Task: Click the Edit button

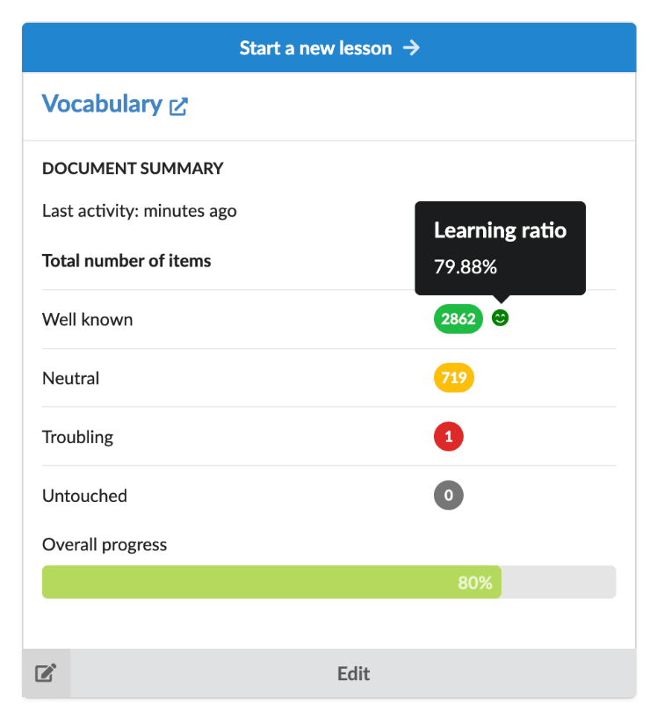Action: [353, 672]
